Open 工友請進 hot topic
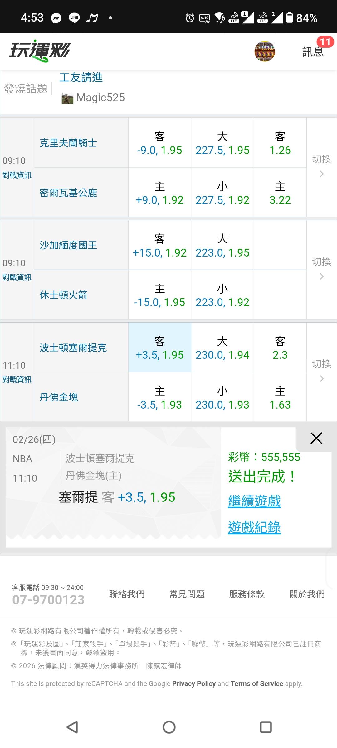This screenshot has width=337, height=748. pos(81,78)
